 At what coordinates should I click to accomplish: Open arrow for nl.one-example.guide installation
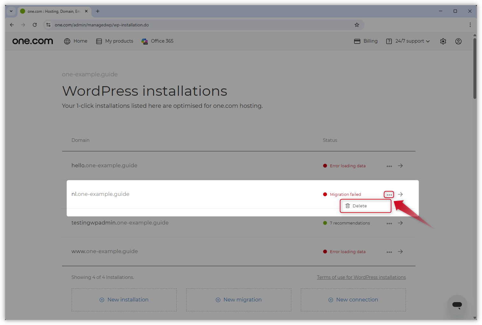(400, 194)
